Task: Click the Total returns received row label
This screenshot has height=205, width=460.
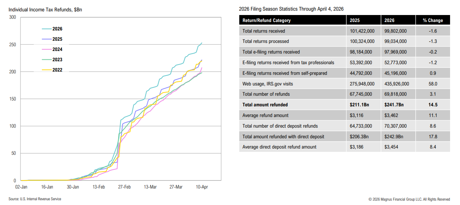Action: coord(264,31)
